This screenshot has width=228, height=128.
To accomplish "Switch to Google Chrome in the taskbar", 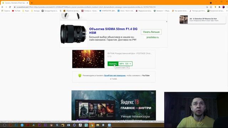I will point(92,125).
